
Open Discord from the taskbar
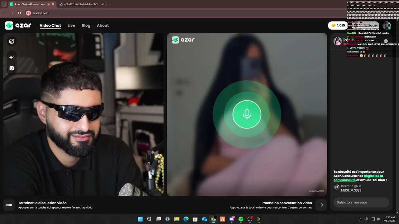tap(232, 219)
